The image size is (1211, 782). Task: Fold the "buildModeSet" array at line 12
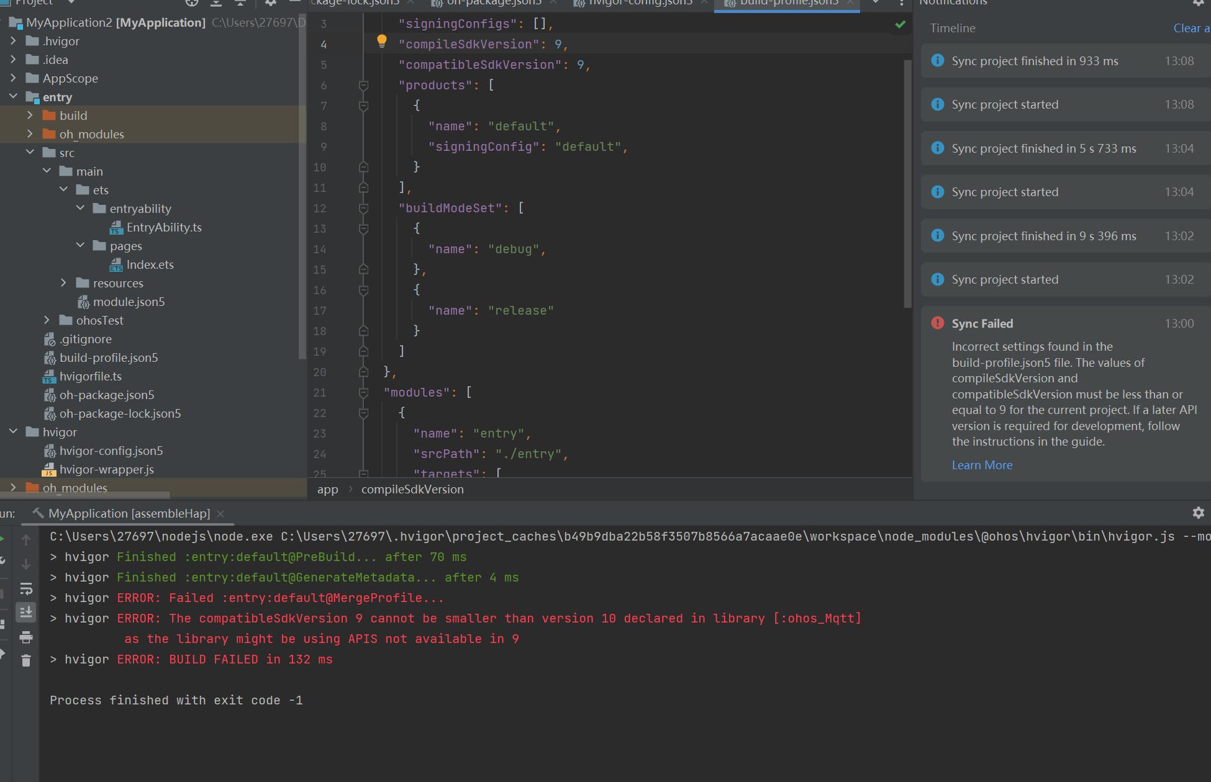(364, 208)
